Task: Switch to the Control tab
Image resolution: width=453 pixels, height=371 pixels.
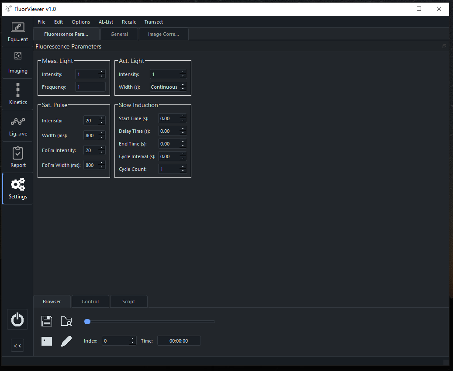Action: (x=90, y=302)
